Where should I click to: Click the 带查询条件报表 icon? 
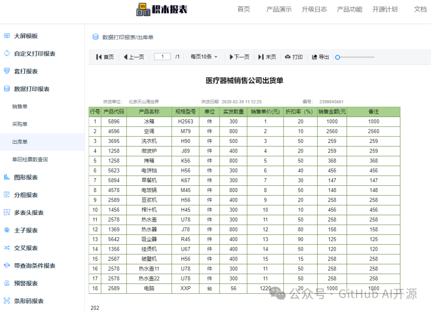[7, 265]
